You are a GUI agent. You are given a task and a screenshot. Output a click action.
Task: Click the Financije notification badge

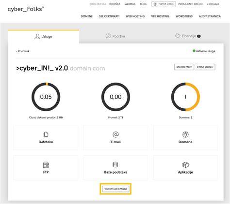[199, 36]
